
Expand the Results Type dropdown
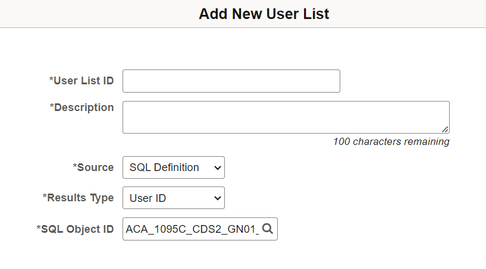click(173, 198)
